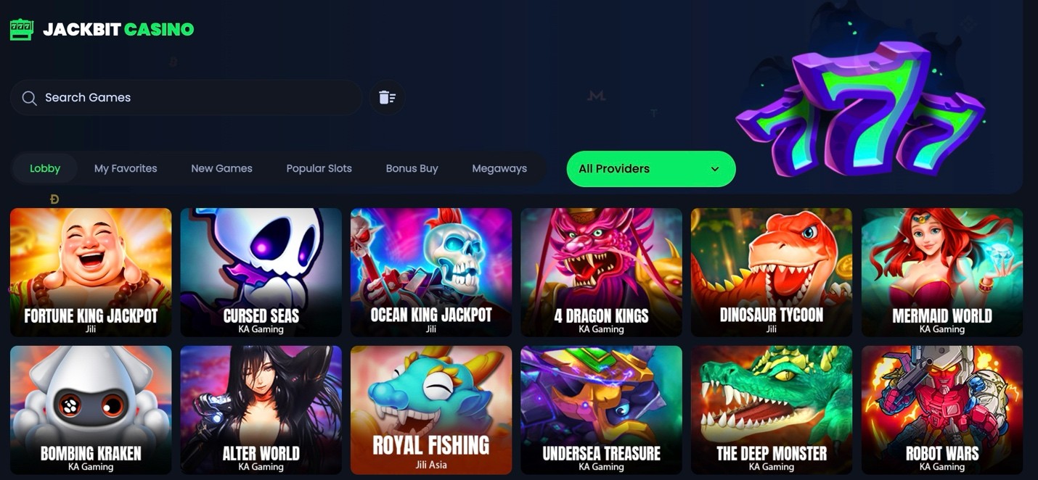This screenshot has width=1038, height=480.
Task: Open the All Providers dropdown
Action: (x=651, y=169)
